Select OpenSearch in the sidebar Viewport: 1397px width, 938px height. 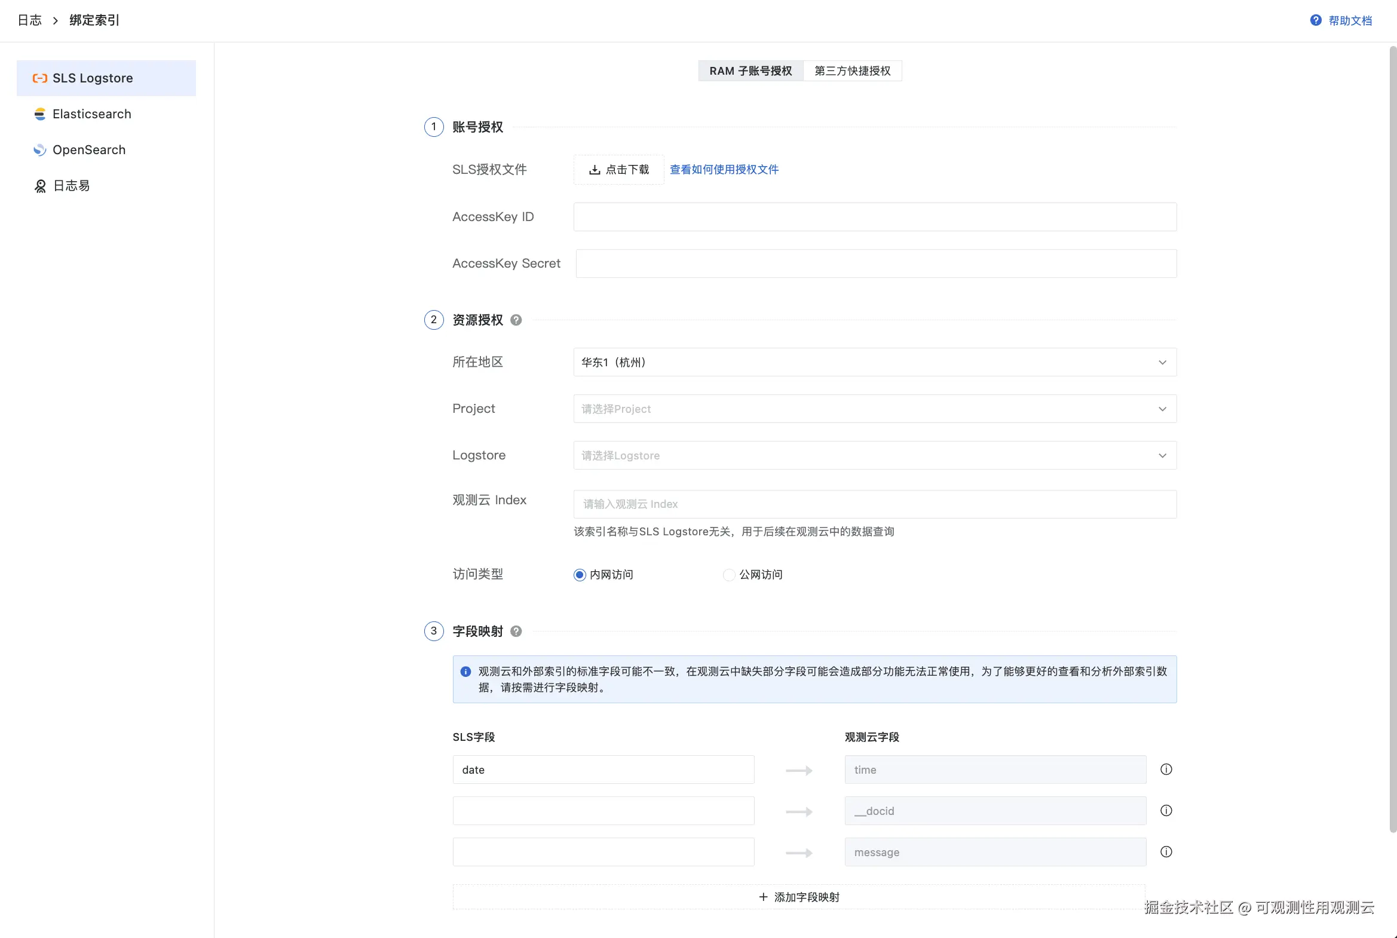(88, 149)
